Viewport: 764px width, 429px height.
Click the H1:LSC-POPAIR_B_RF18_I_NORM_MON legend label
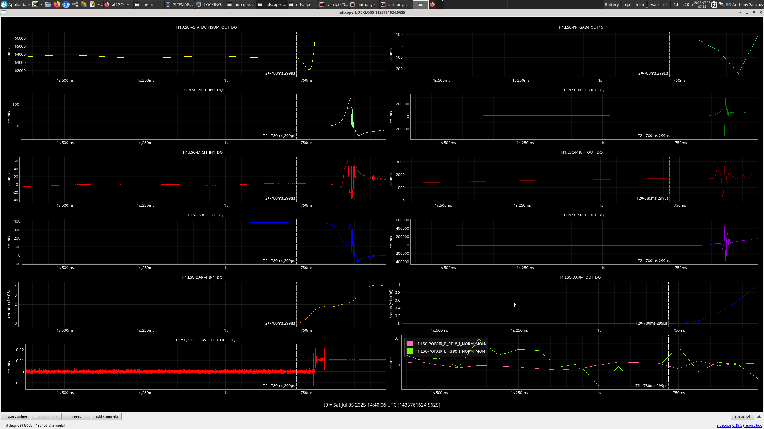tap(449, 344)
